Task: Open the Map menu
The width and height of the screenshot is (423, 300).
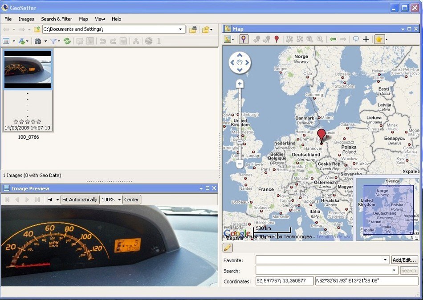Action: pos(83,19)
